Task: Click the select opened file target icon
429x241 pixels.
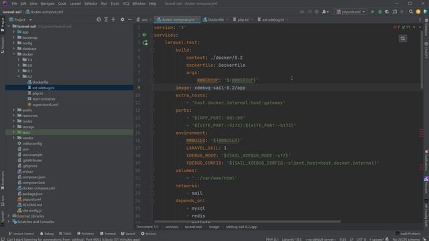Action: [x=99, y=19]
